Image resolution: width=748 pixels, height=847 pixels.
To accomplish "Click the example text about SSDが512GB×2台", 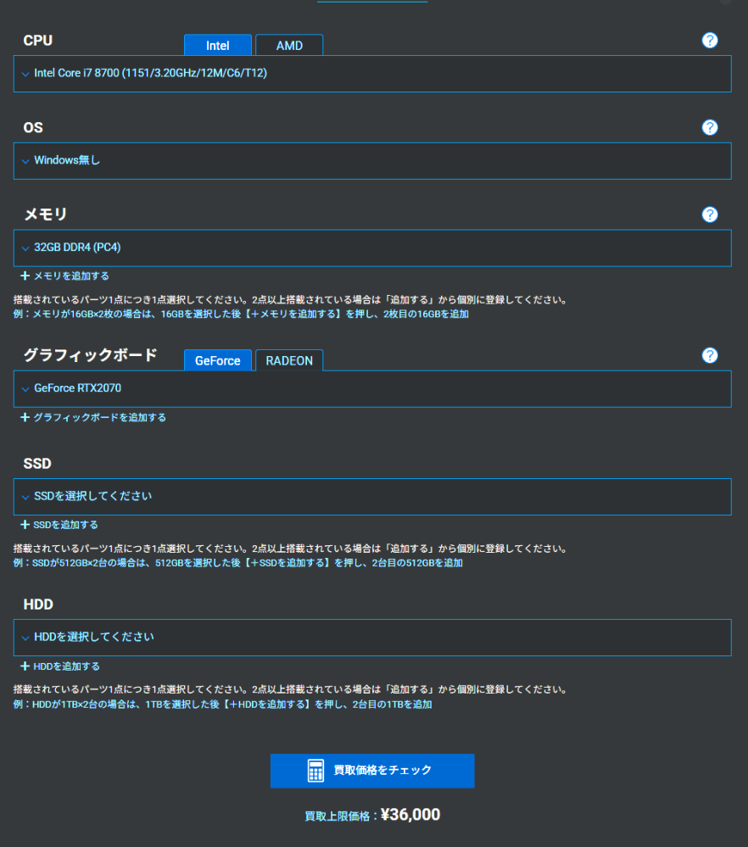I will click(237, 563).
